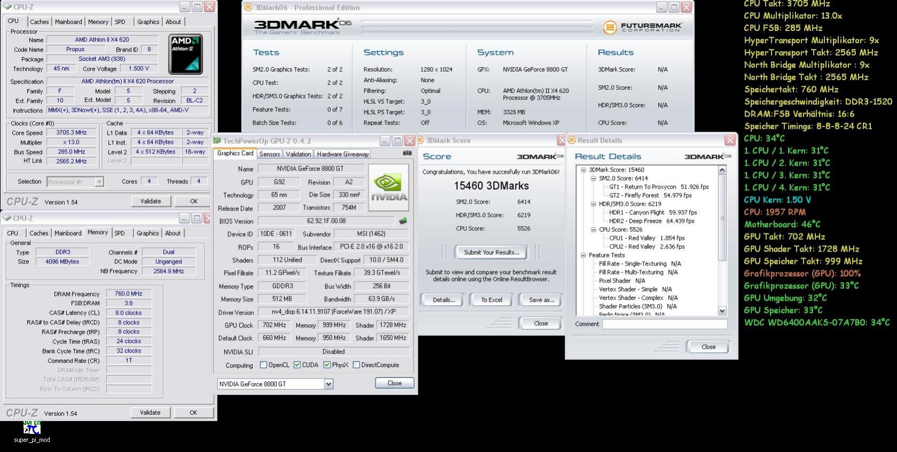
Task: Switch to Caches tab in upper CPU-Z
Action: (x=39, y=22)
